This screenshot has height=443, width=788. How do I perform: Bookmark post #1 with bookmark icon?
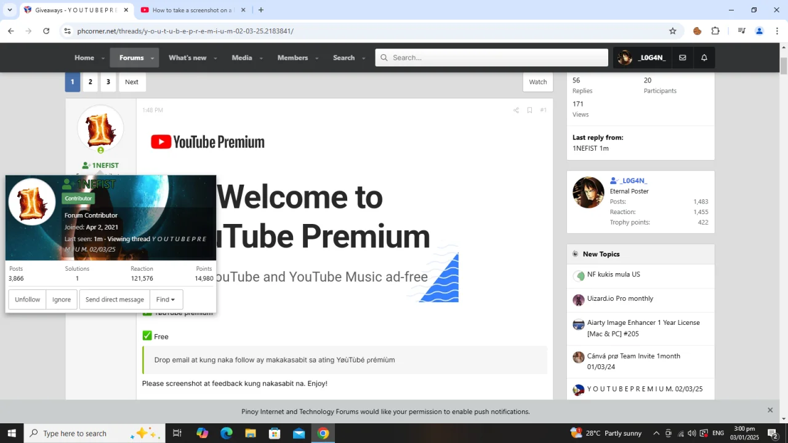coord(529,110)
